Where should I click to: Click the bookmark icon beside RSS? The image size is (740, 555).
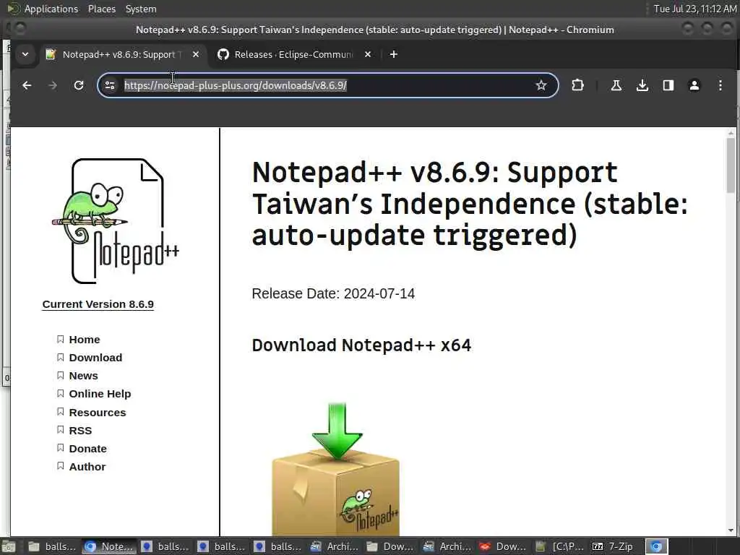[61, 429]
